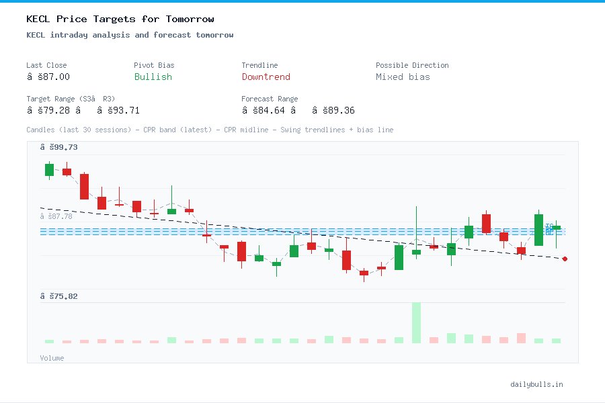The image size is (605, 403).
Task: Select the small green doji candle mid-chart
Action: tap(276, 263)
